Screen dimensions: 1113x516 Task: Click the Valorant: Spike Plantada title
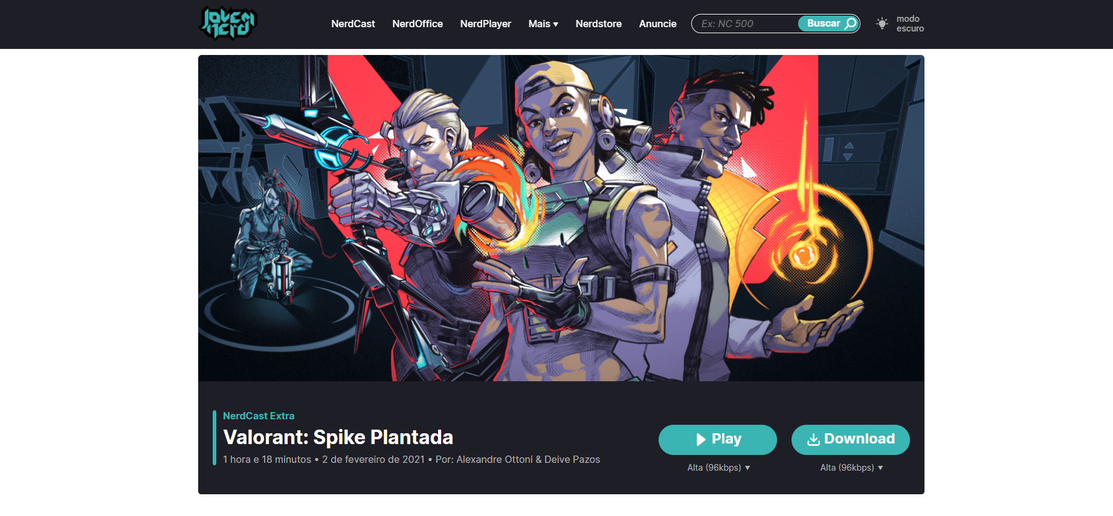coord(338,437)
